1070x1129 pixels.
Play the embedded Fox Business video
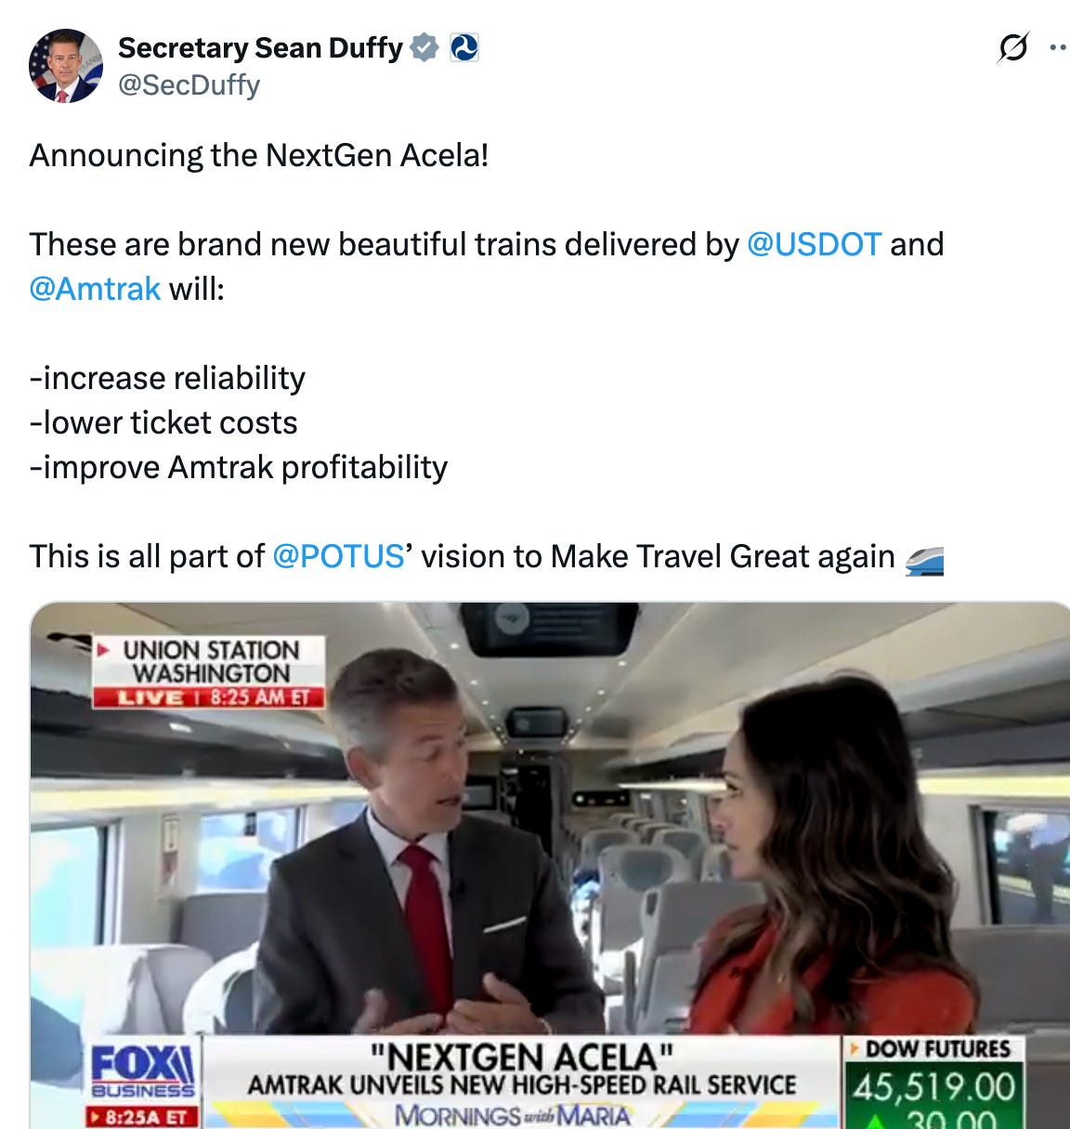pos(550,865)
